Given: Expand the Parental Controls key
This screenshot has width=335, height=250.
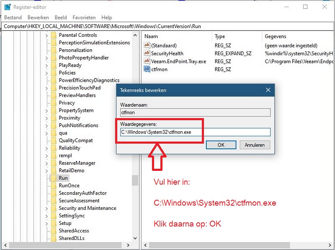Looking at the screenshot, I should 46,35.
